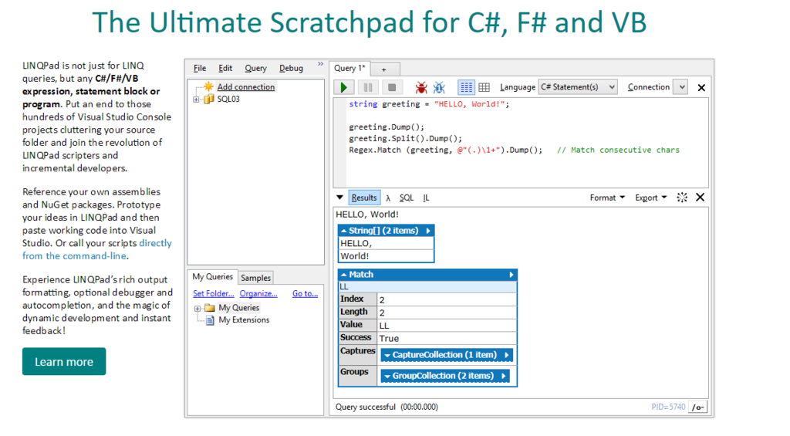Run the query with the green play button
Viewport: 790px width, 436px height.
click(343, 87)
